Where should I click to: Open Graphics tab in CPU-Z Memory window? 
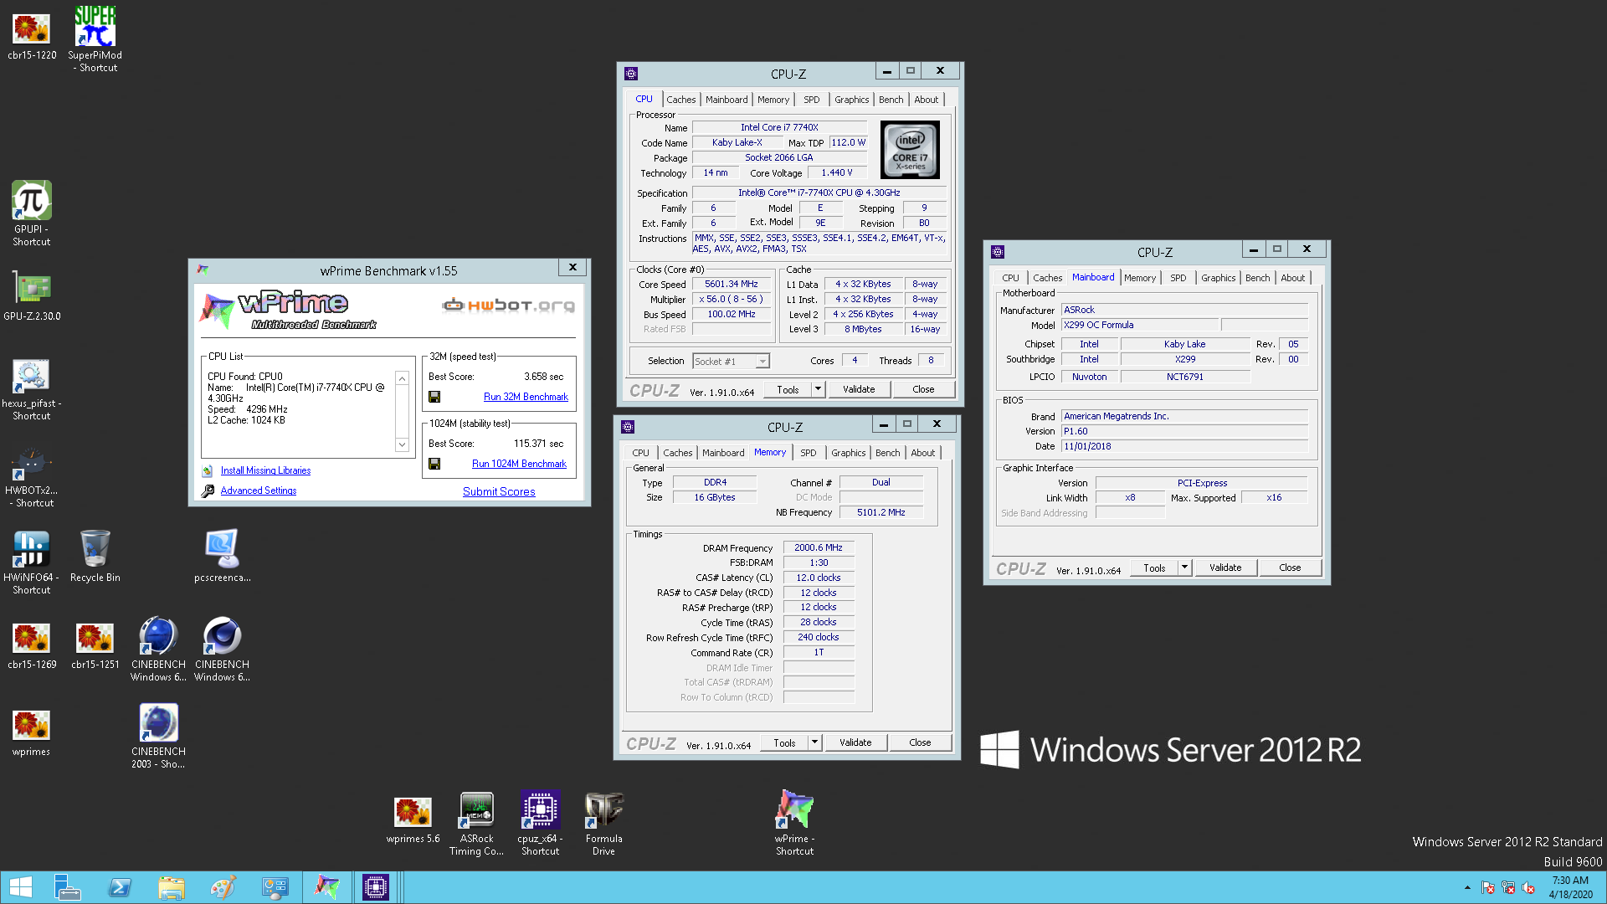[x=848, y=453]
